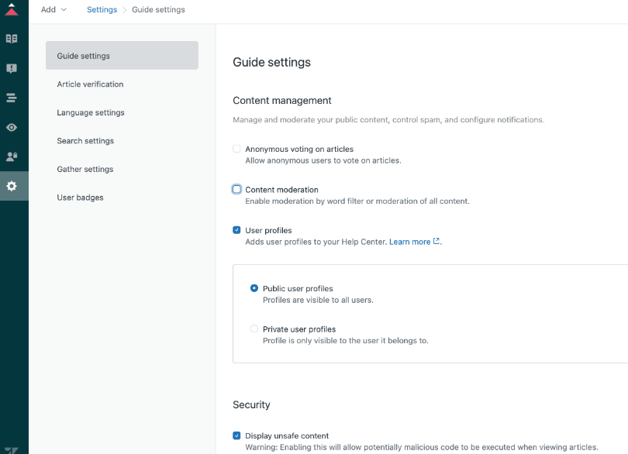Open User badges page

(x=80, y=198)
